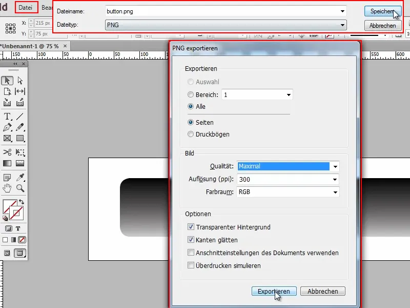This screenshot has width=410, height=308.
Task: Select the Alle radio button
Action: 191,106
